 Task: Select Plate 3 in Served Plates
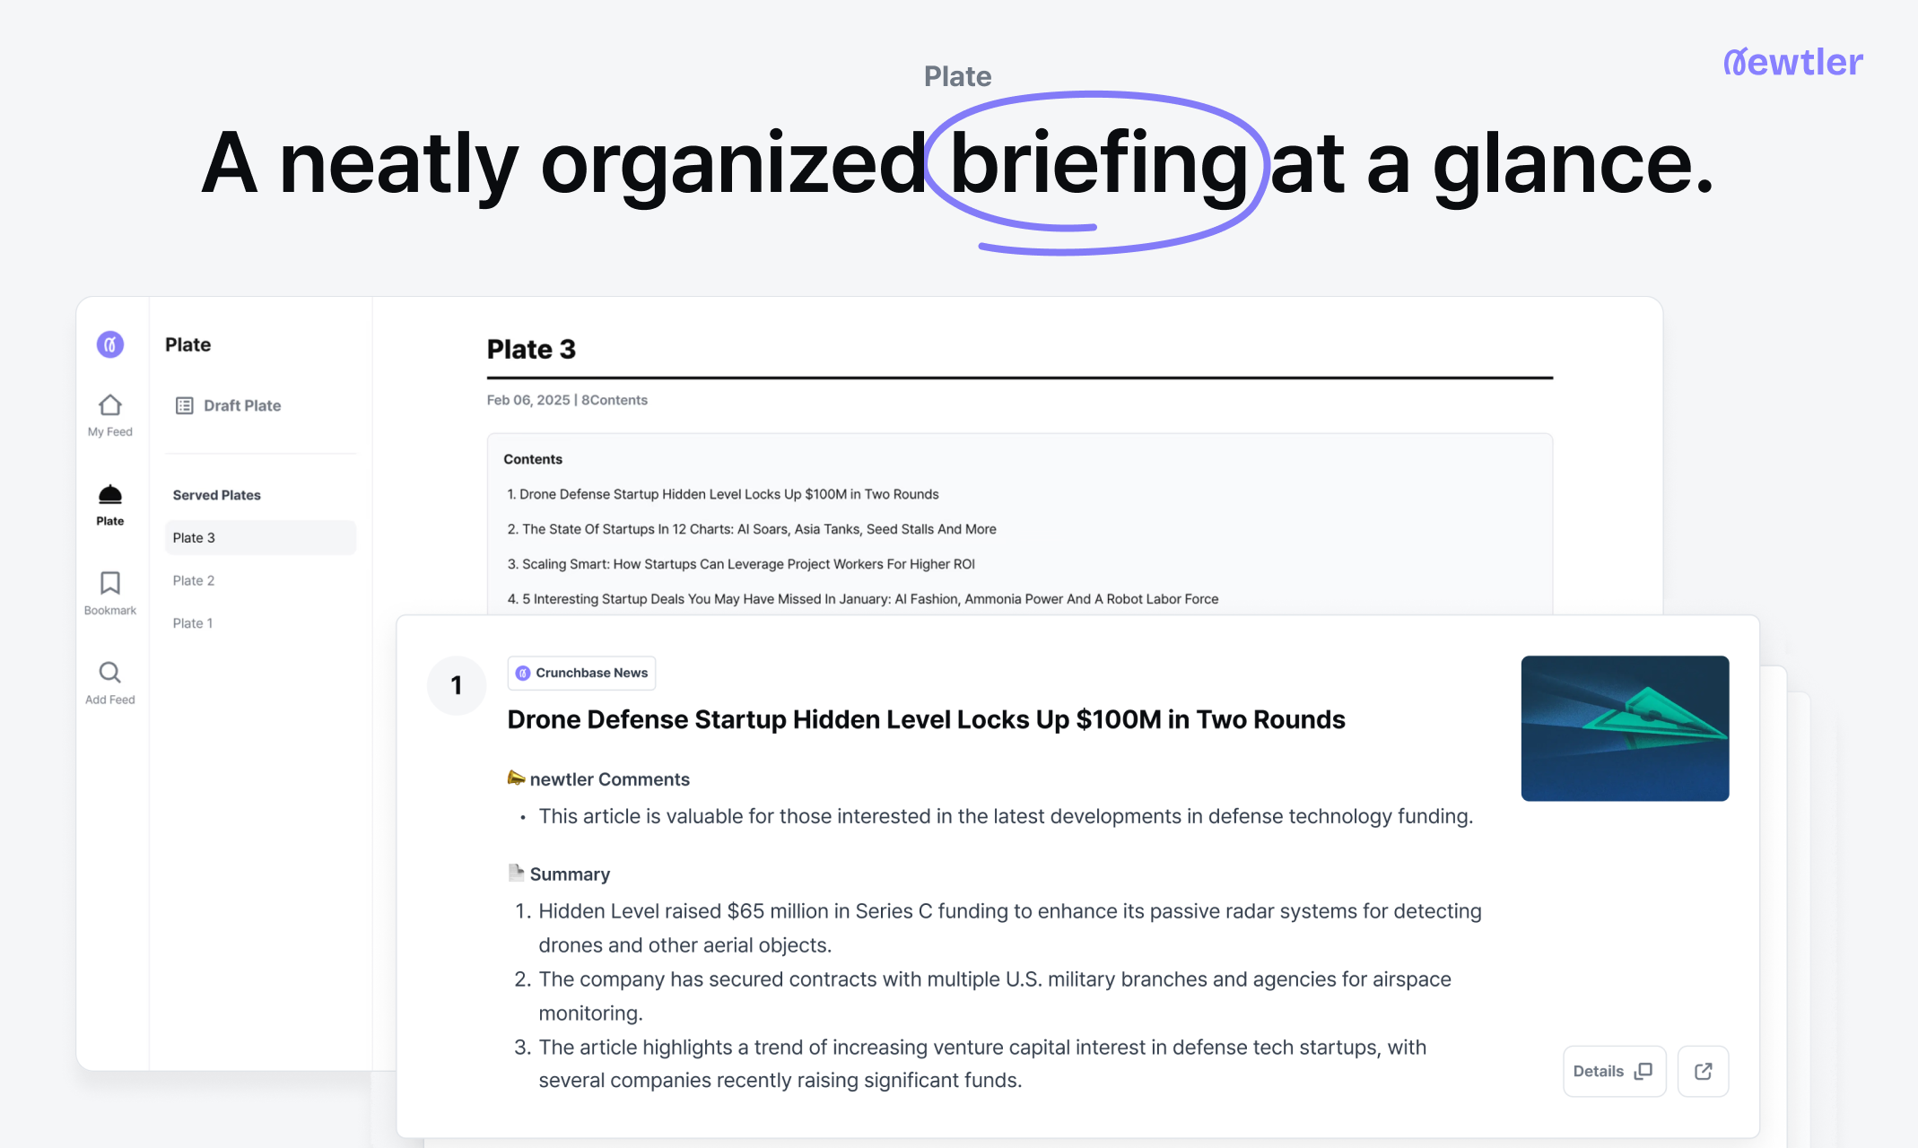point(260,537)
